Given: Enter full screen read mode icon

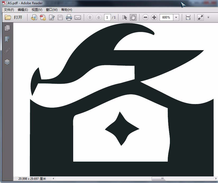Looking at the screenshot, I should click(x=201, y=17).
